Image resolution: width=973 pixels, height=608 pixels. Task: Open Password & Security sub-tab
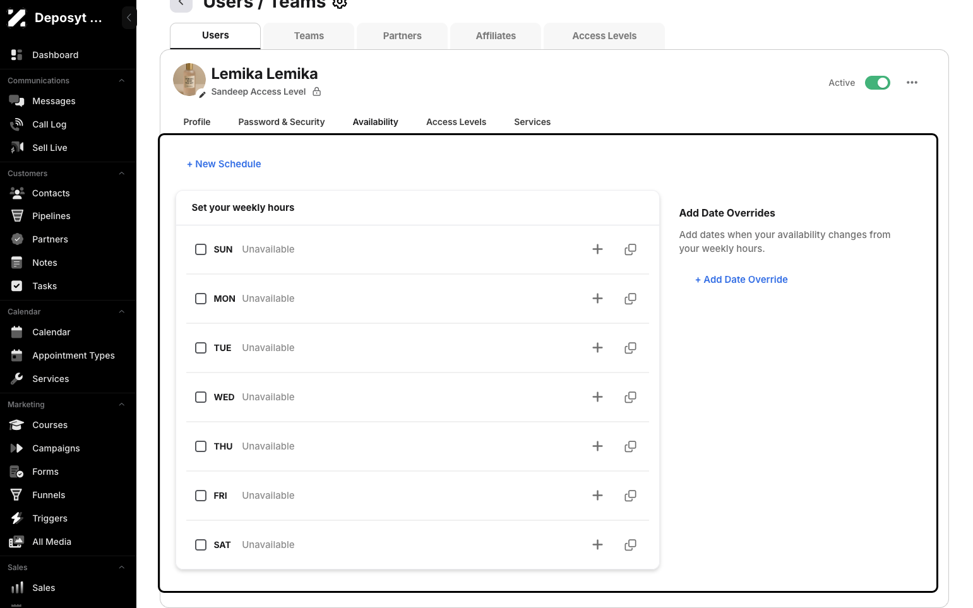pyautogui.click(x=282, y=122)
